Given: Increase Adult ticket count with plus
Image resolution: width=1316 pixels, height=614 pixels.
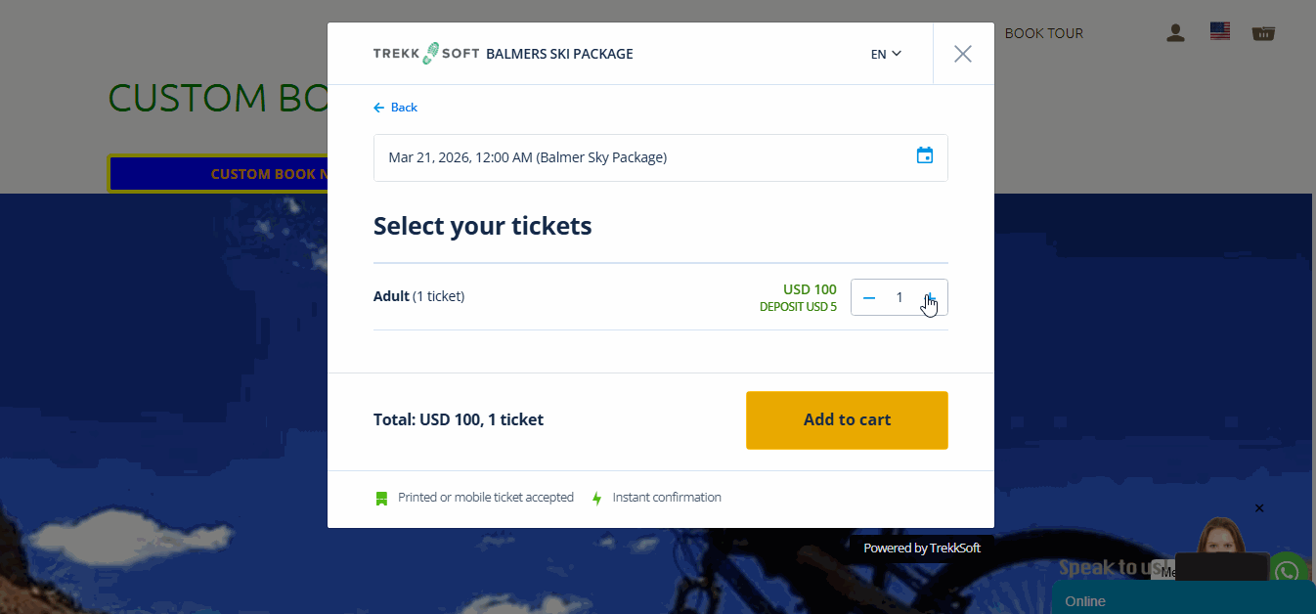Looking at the screenshot, I should pos(931,297).
